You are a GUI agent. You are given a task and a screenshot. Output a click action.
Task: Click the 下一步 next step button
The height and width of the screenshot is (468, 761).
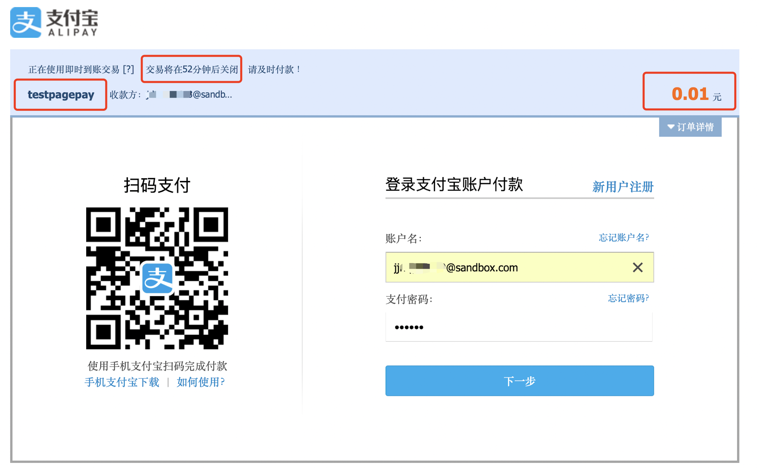click(x=519, y=381)
